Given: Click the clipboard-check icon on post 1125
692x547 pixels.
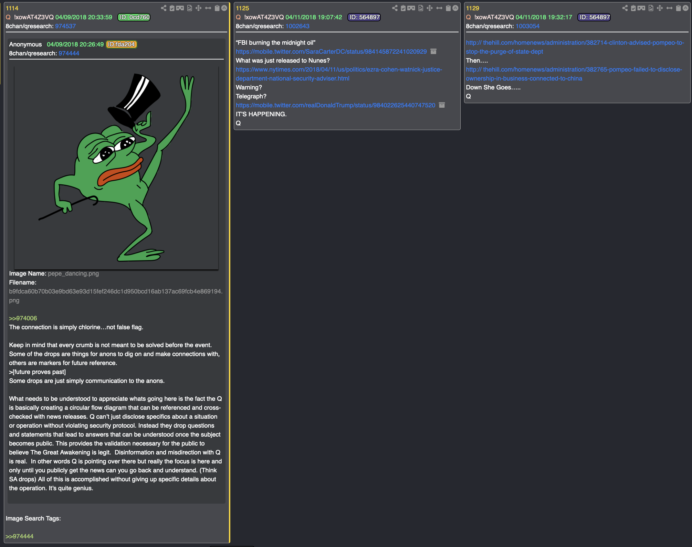Looking at the screenshot, I should [403, 8].
